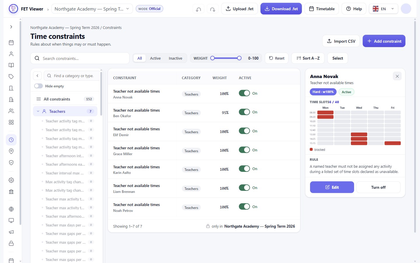Open the person (teachers) icon in sidebar
The width and height of the screenshot is (420, 263).
pyautogui.click(x=11, y=54)
